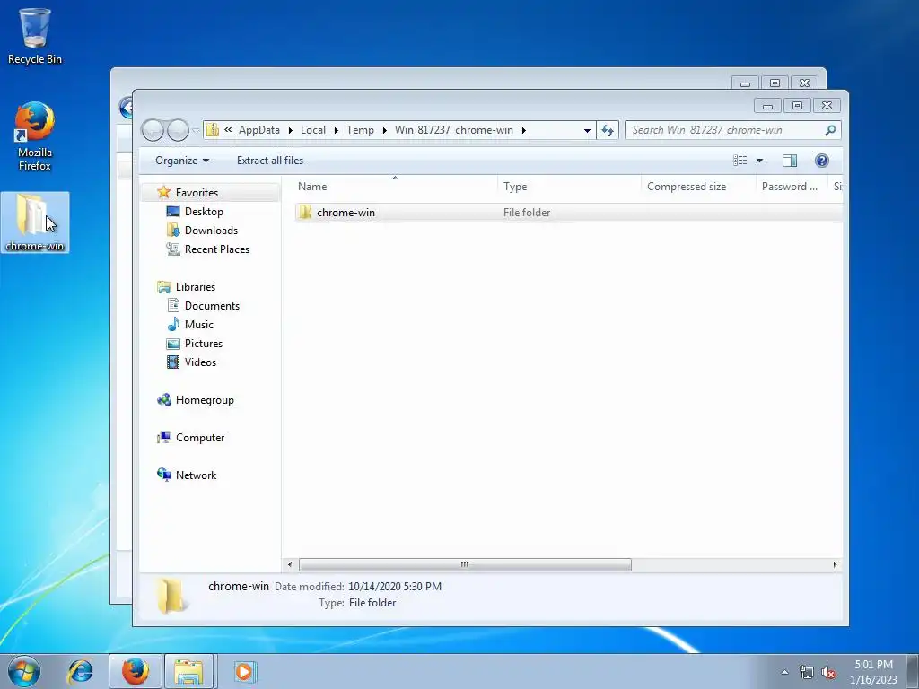Click the Refresh button beside address bar
The image size is (919, 689).
pos(608,131)
